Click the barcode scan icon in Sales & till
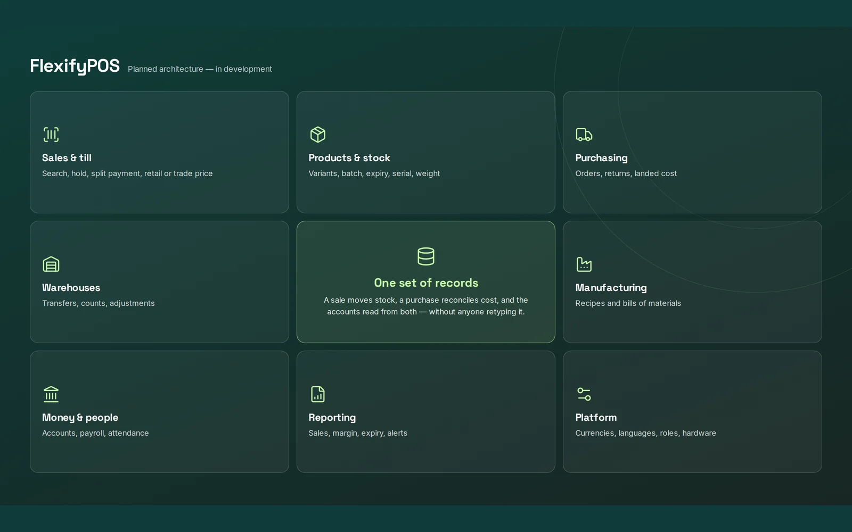 tap(51, 135)
